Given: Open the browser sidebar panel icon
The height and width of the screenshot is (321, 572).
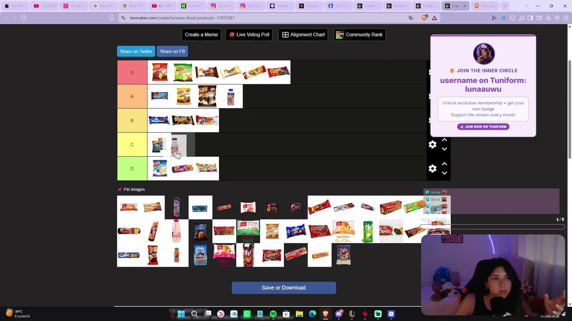Looking at the screenshot, I should [x=530, y=18].
